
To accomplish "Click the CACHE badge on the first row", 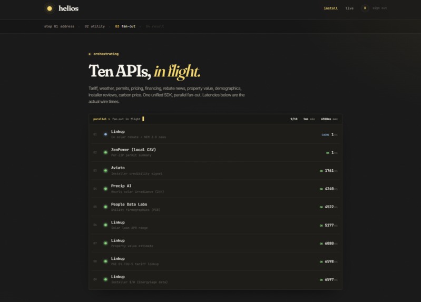I will (x=325, y=135).
